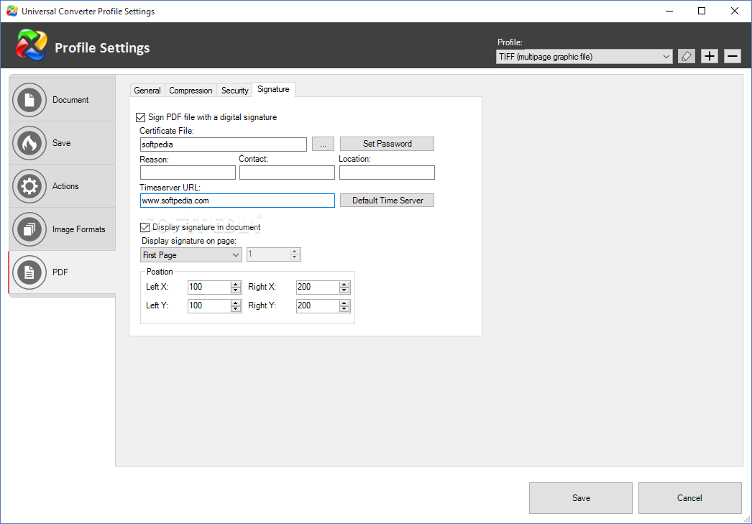Screen dimensions: 752x524
Task: Select the Signature tab
Action: pos(273,89)
